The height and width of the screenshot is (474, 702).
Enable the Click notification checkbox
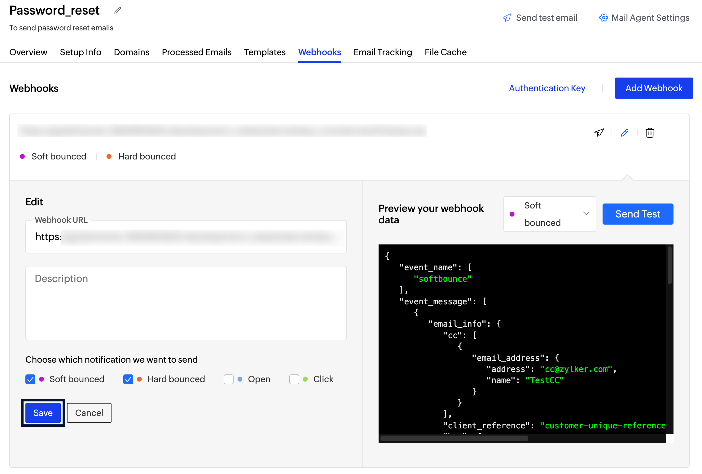pyautogui.click(x=294, y=379)
